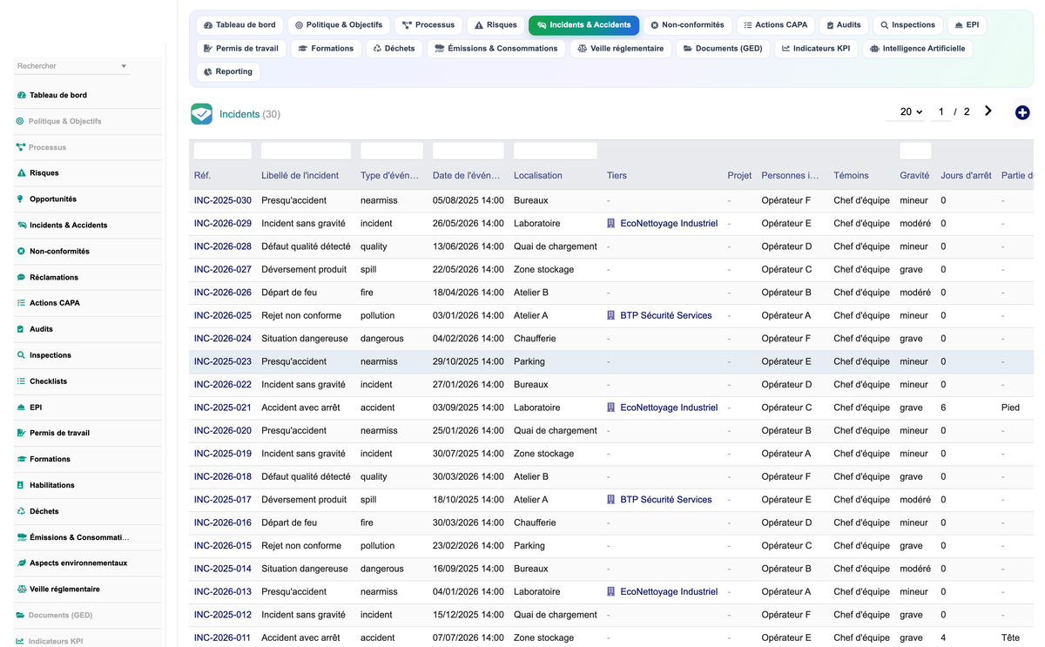Open the Permis de travail top tab

pos(241,49)
